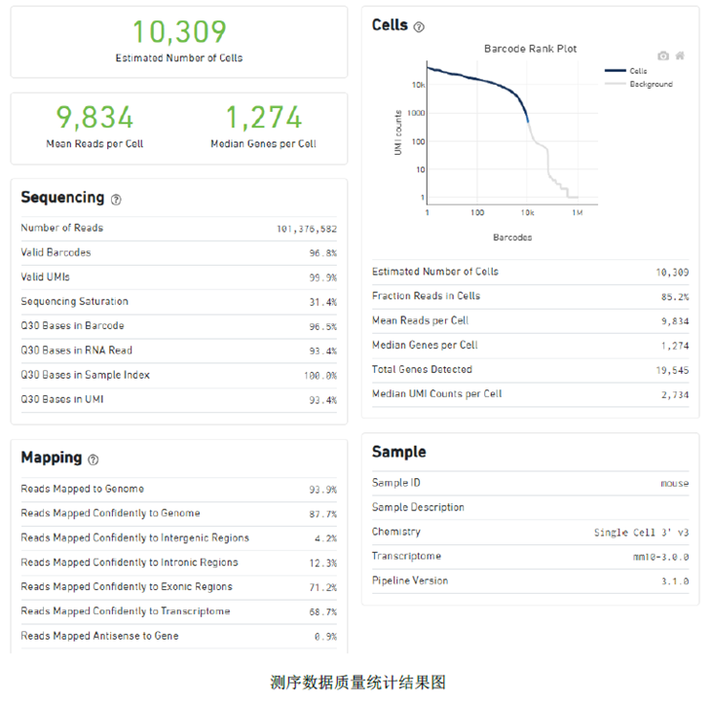
Task: Select the Valid Barcodes row label
Action: pyautogui.click(x=56, y=252)
